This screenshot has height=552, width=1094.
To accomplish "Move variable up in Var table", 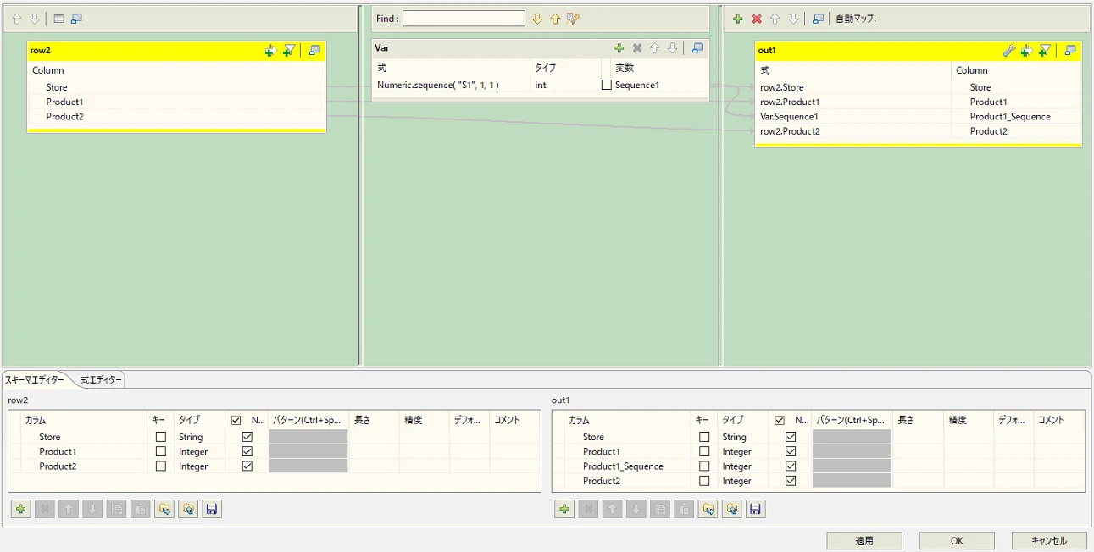I will coord(654,48).
